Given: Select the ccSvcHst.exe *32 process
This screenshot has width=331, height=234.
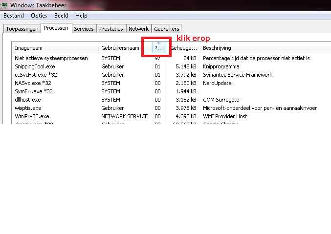Looking at the screenshot, I should tap(172, 75).
